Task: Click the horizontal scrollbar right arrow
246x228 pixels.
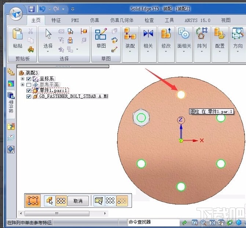Action: click(105, 213)
